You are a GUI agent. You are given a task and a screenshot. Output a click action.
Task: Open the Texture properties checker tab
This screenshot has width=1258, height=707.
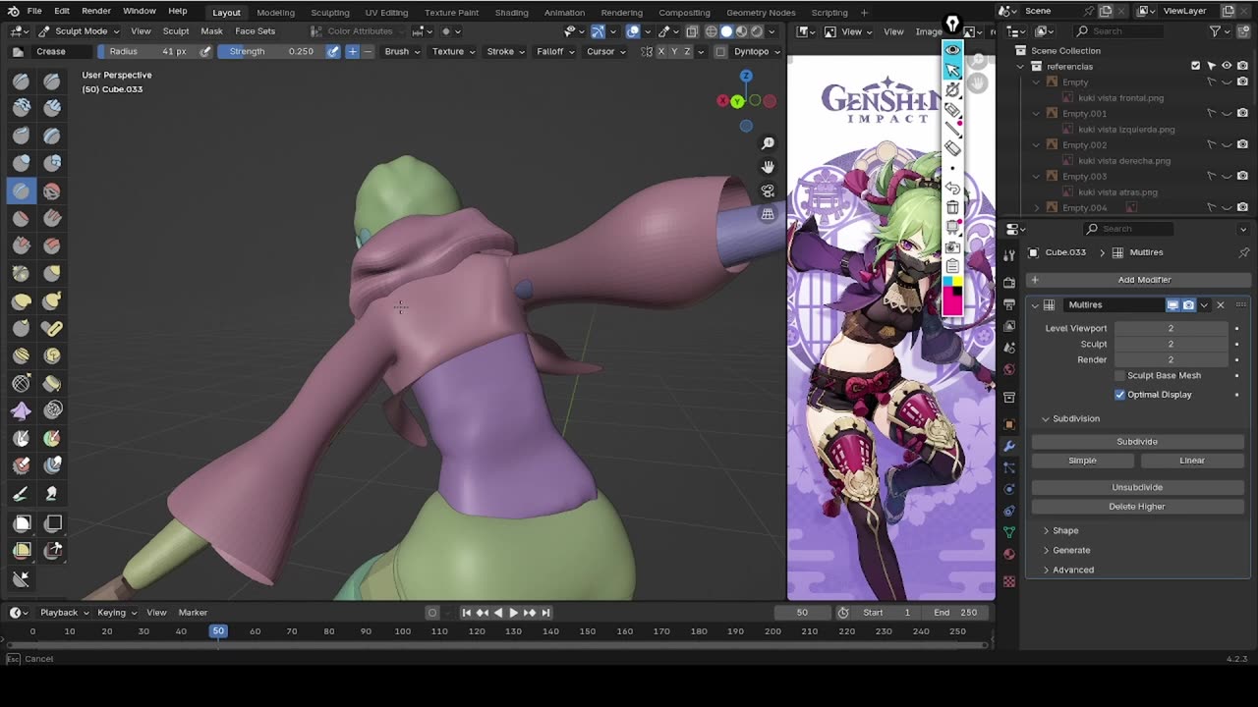(x=1009, y=581)
